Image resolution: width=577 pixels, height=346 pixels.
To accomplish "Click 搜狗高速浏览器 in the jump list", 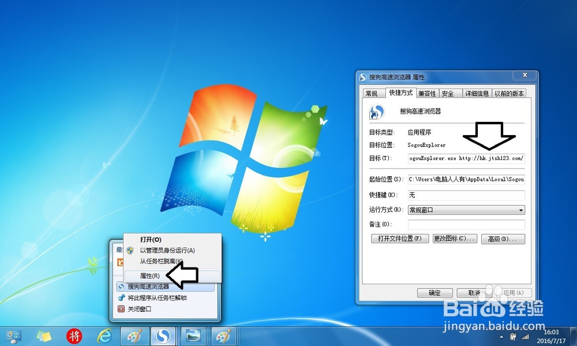I will point(165,287).
